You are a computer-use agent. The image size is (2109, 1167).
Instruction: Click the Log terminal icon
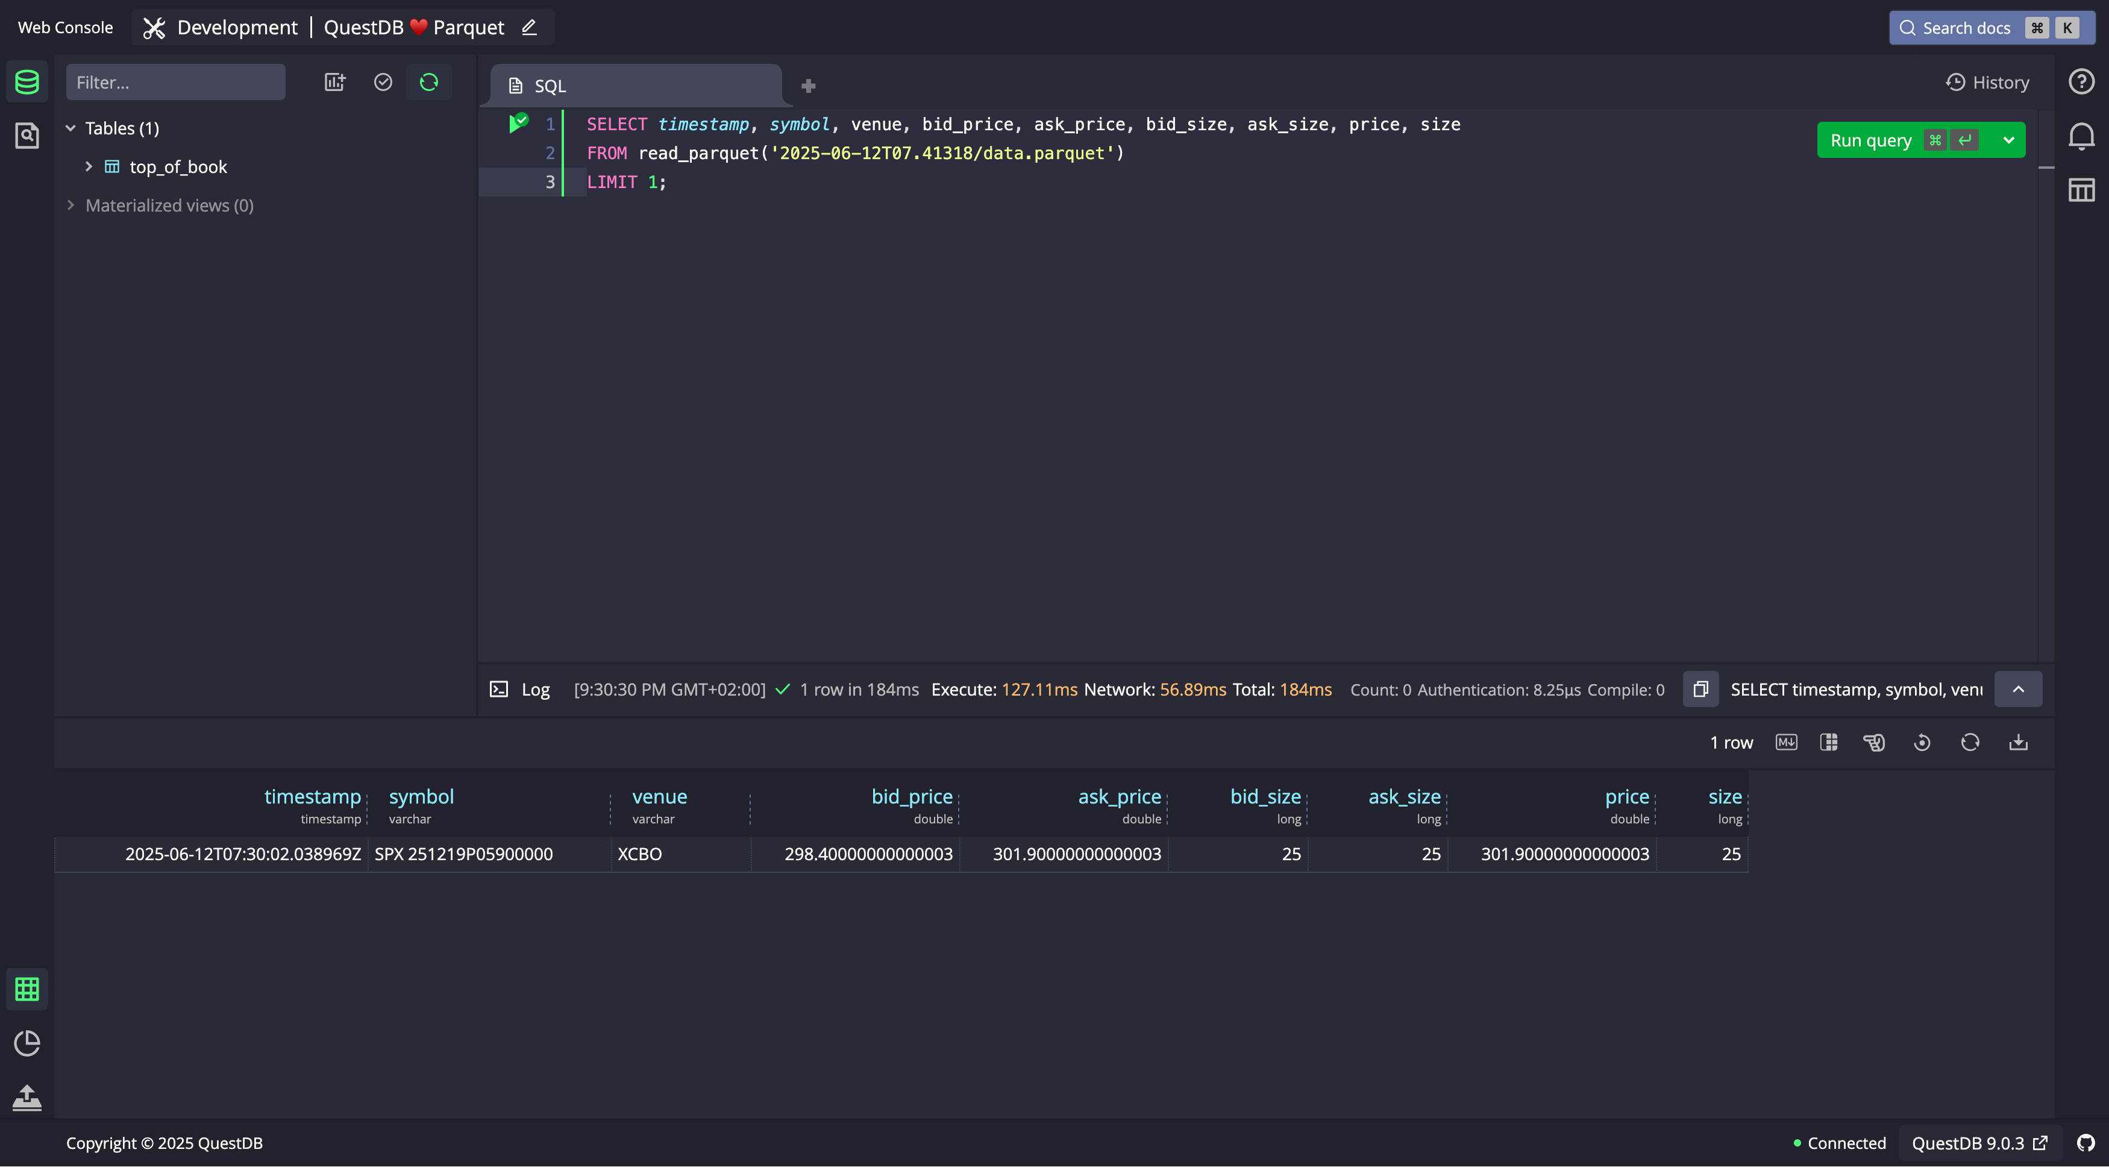(498, 690)
